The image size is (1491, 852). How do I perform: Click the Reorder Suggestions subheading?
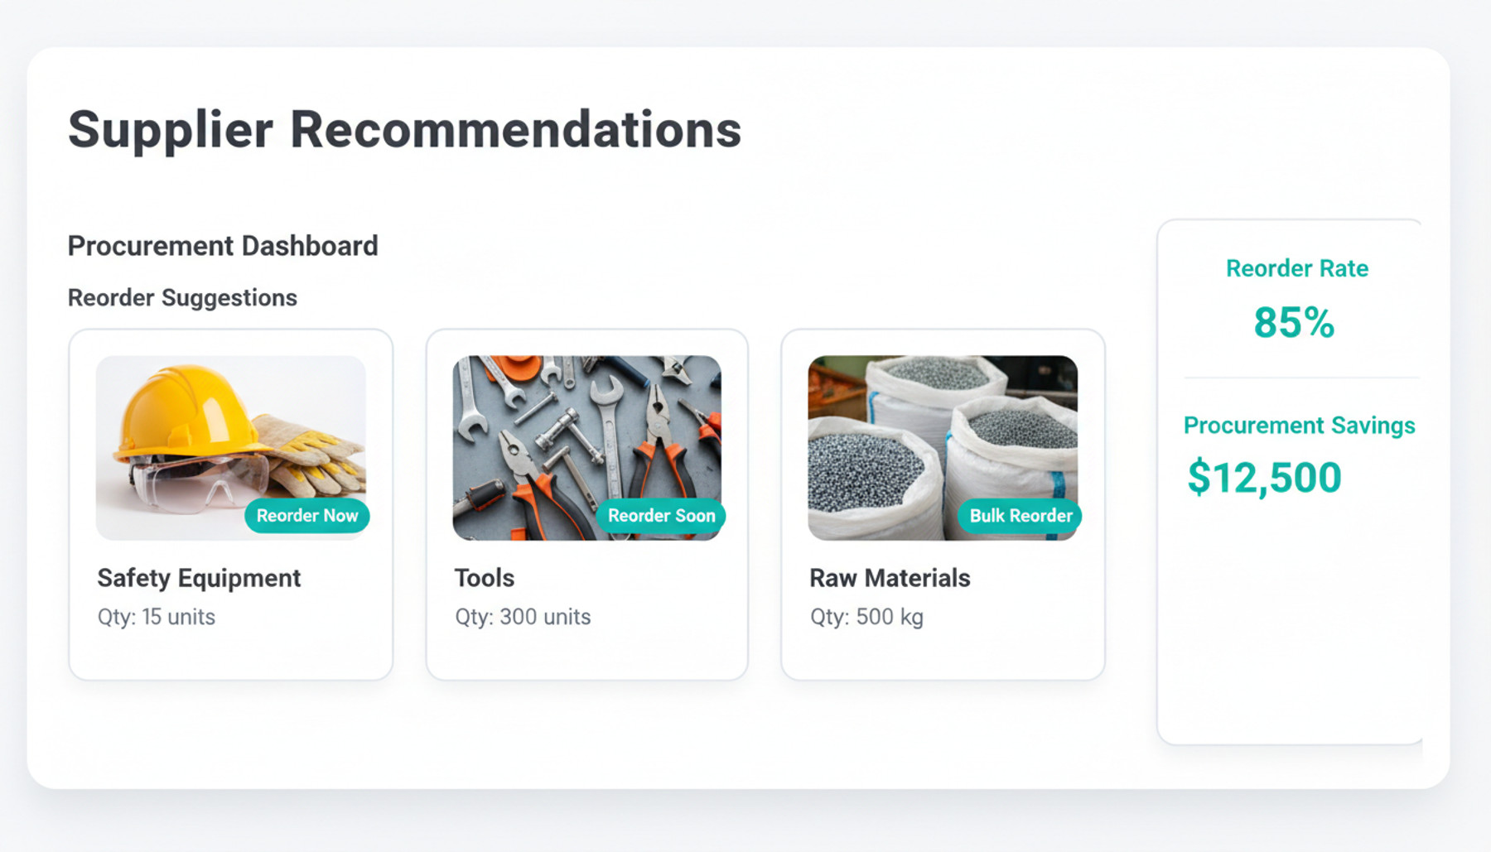182,298
